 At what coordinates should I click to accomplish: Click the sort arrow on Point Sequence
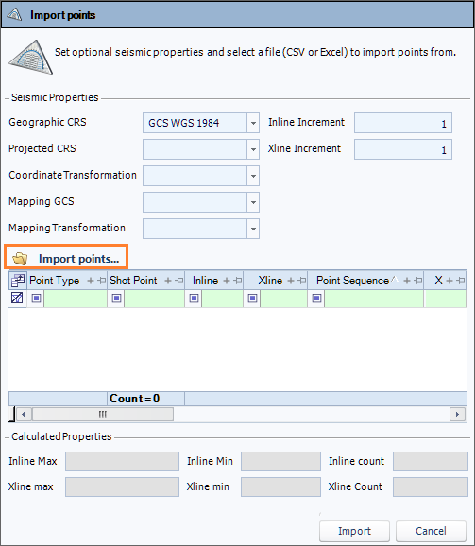pos(395,279)
